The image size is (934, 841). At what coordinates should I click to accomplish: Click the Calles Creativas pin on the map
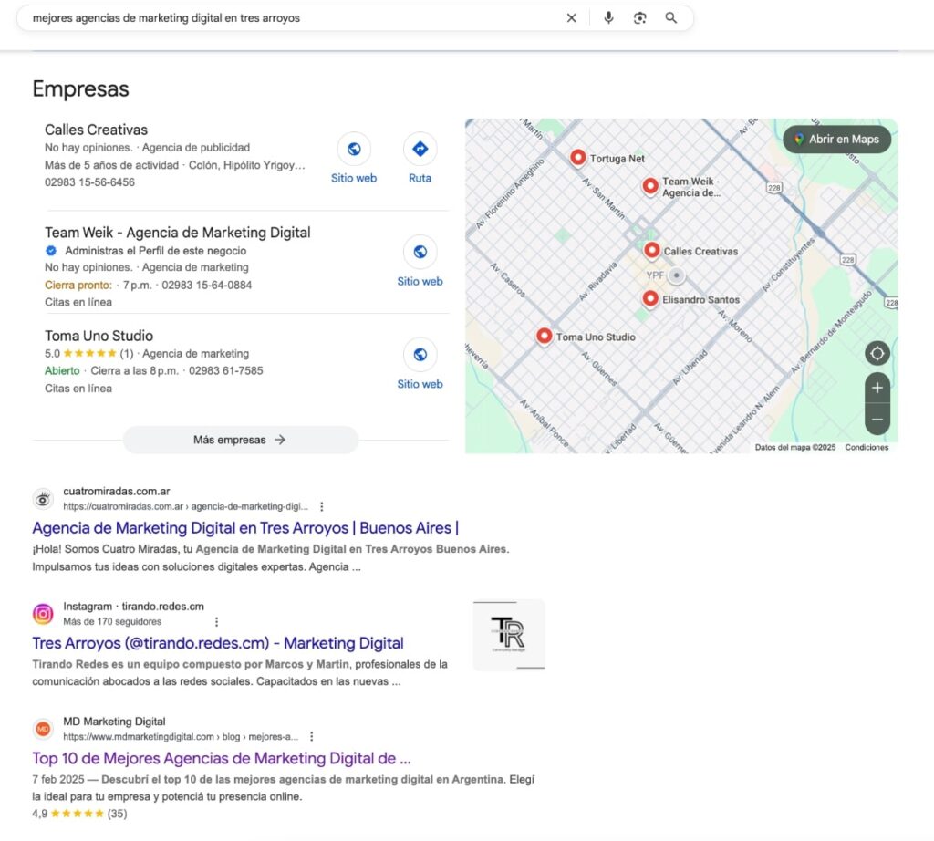[652, 247]
